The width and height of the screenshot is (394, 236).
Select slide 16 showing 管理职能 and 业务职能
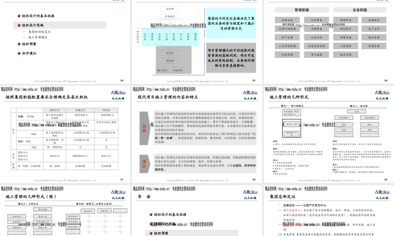(329, 42)
